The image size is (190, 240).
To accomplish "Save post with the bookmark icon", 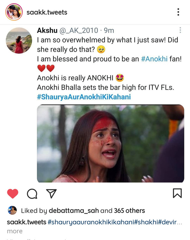I will coord(177,193).
